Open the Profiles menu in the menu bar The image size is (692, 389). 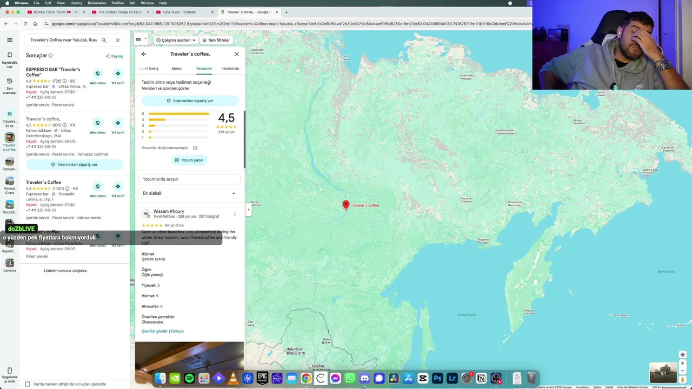click(x=117, y=3)
